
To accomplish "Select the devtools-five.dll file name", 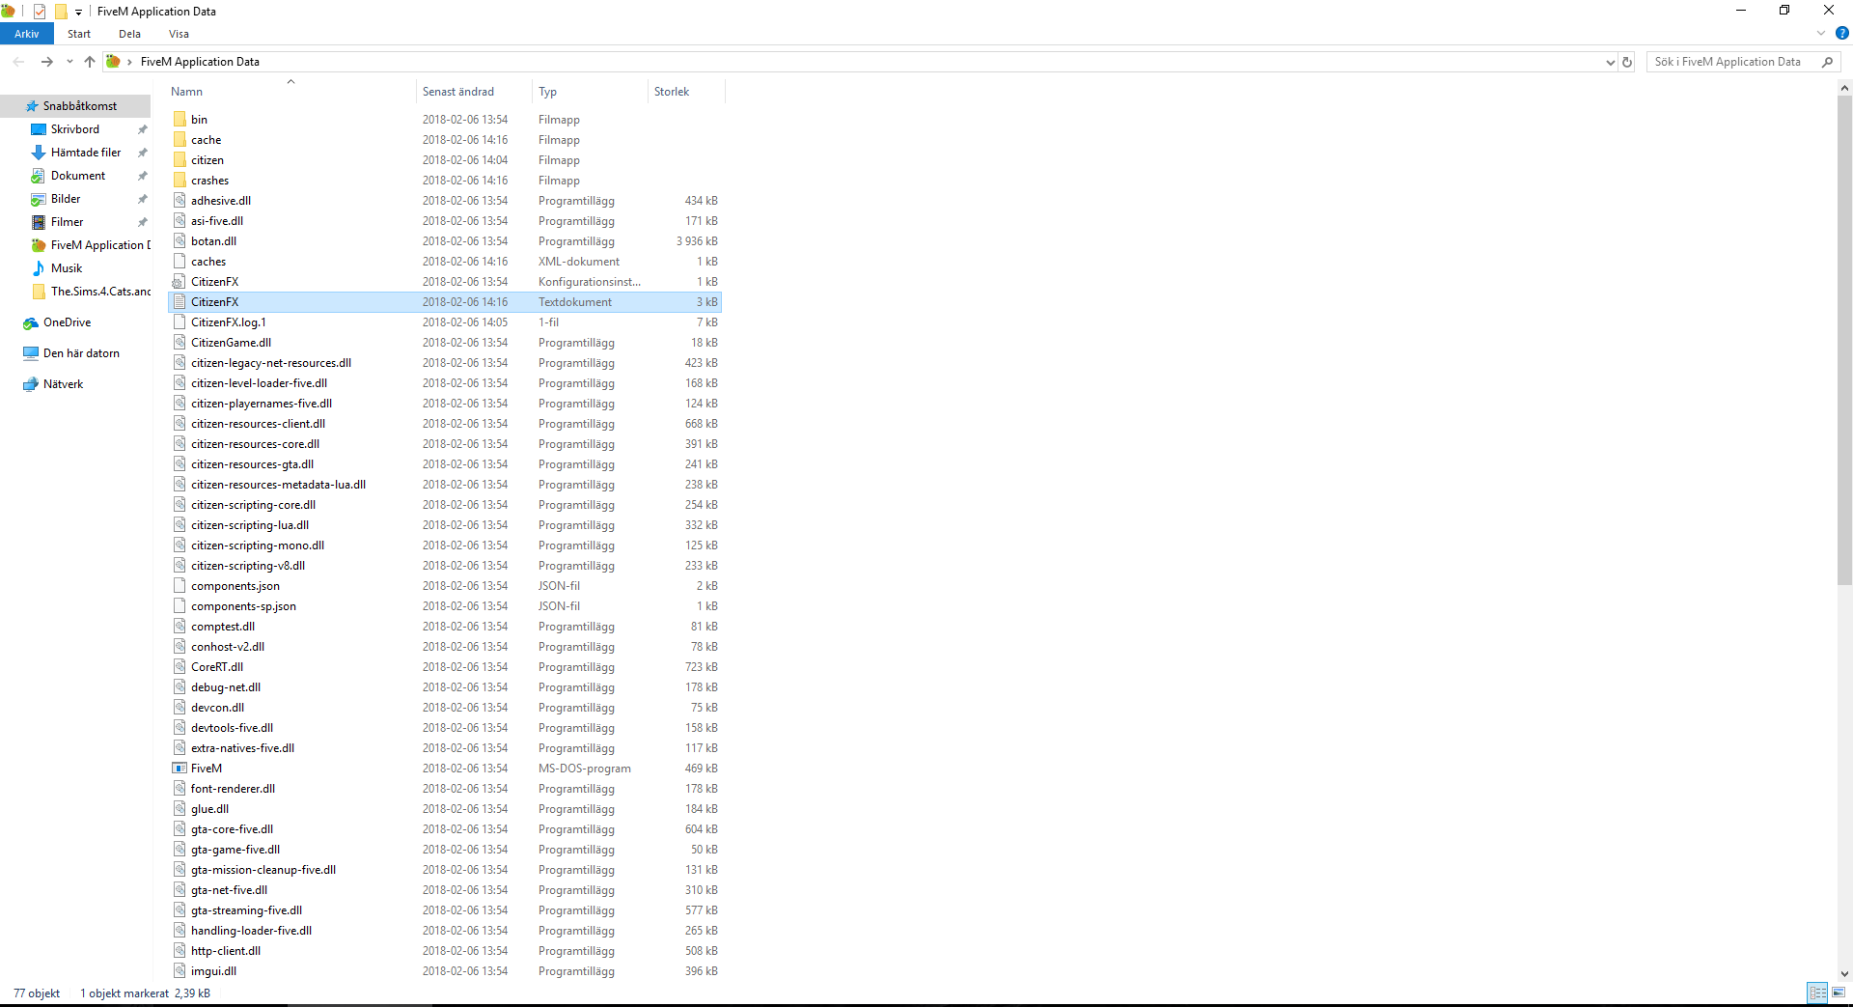I will 232,728.
